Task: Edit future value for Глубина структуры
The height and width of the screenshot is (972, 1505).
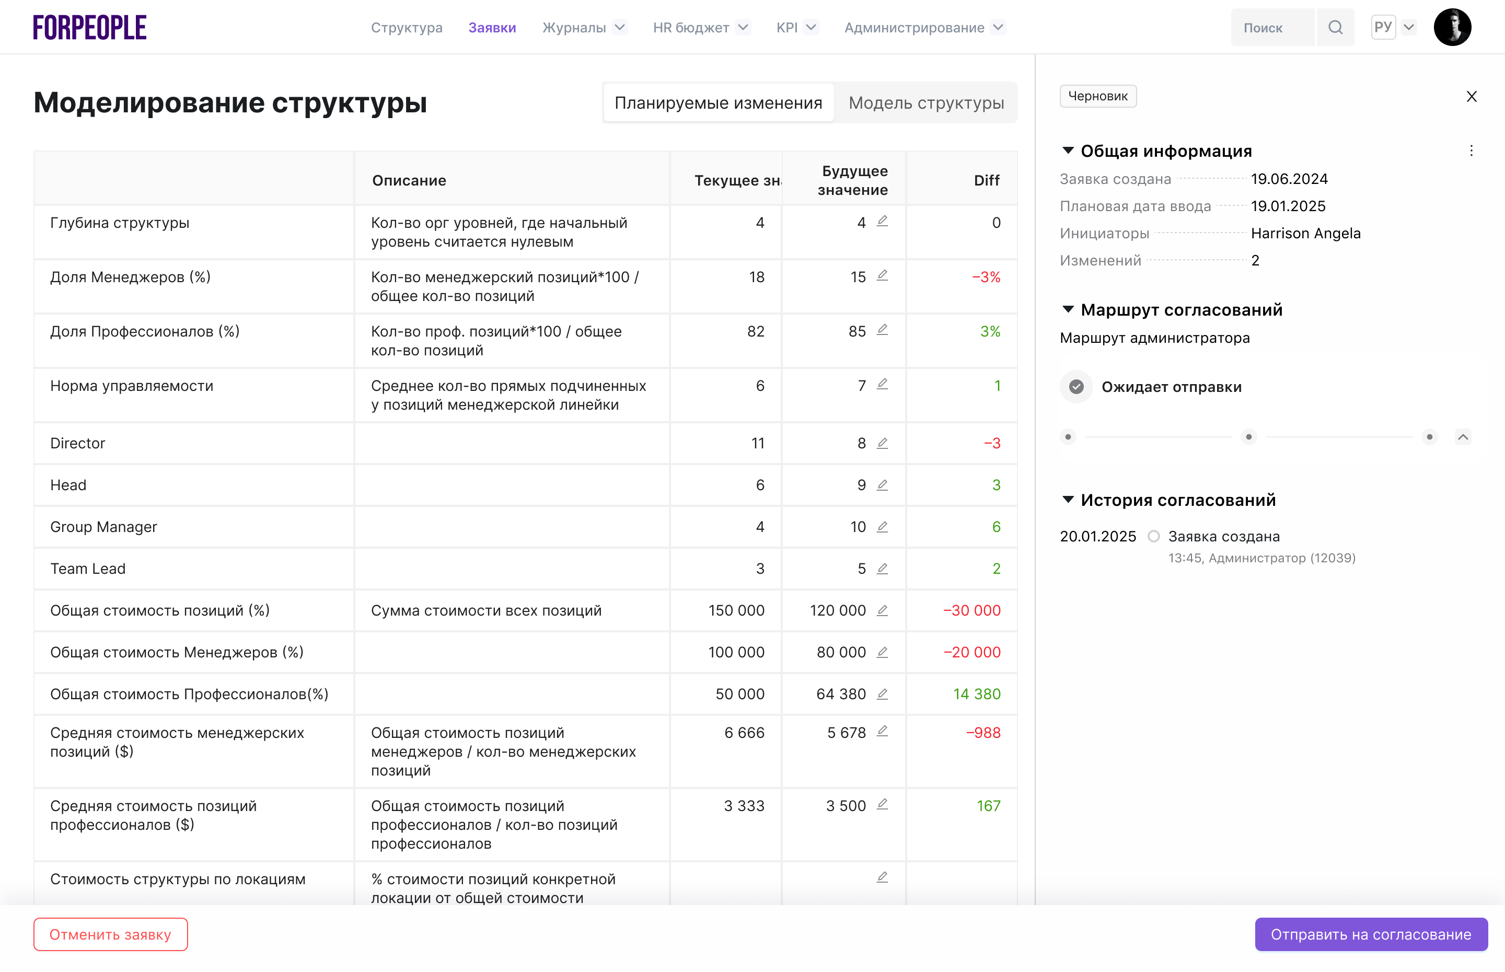Action: (882, 221)
